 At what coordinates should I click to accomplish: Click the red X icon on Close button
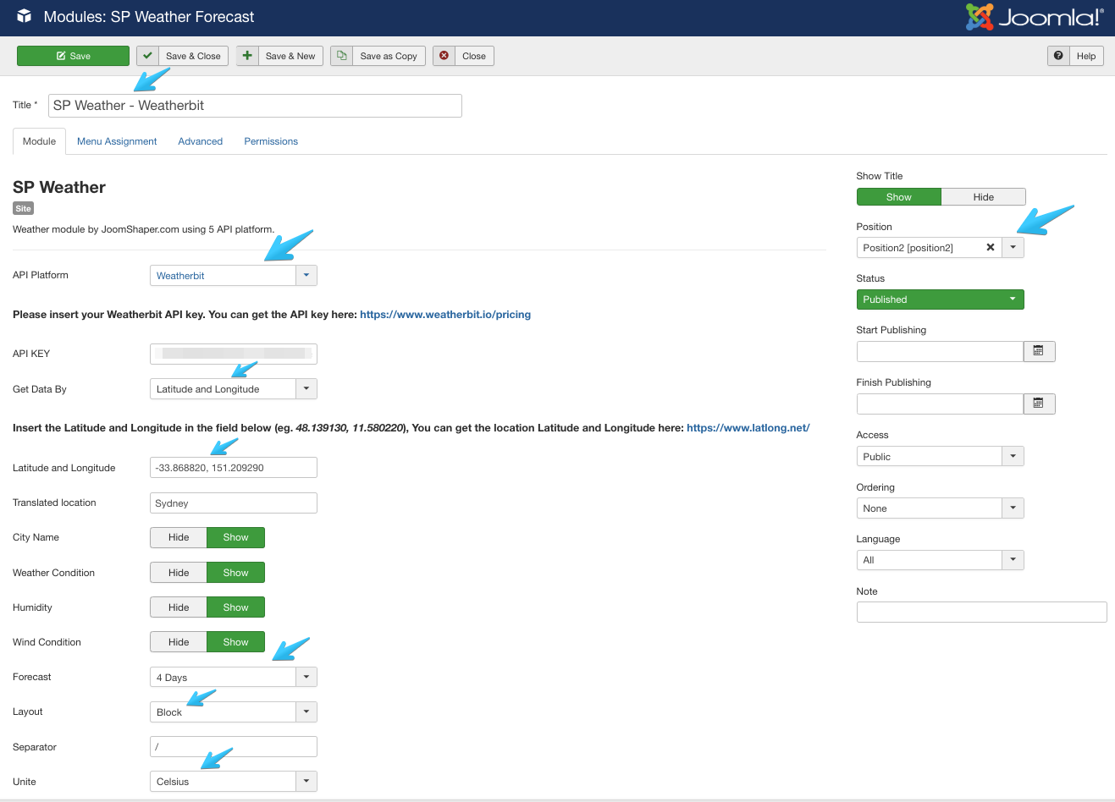coord(444,56)
